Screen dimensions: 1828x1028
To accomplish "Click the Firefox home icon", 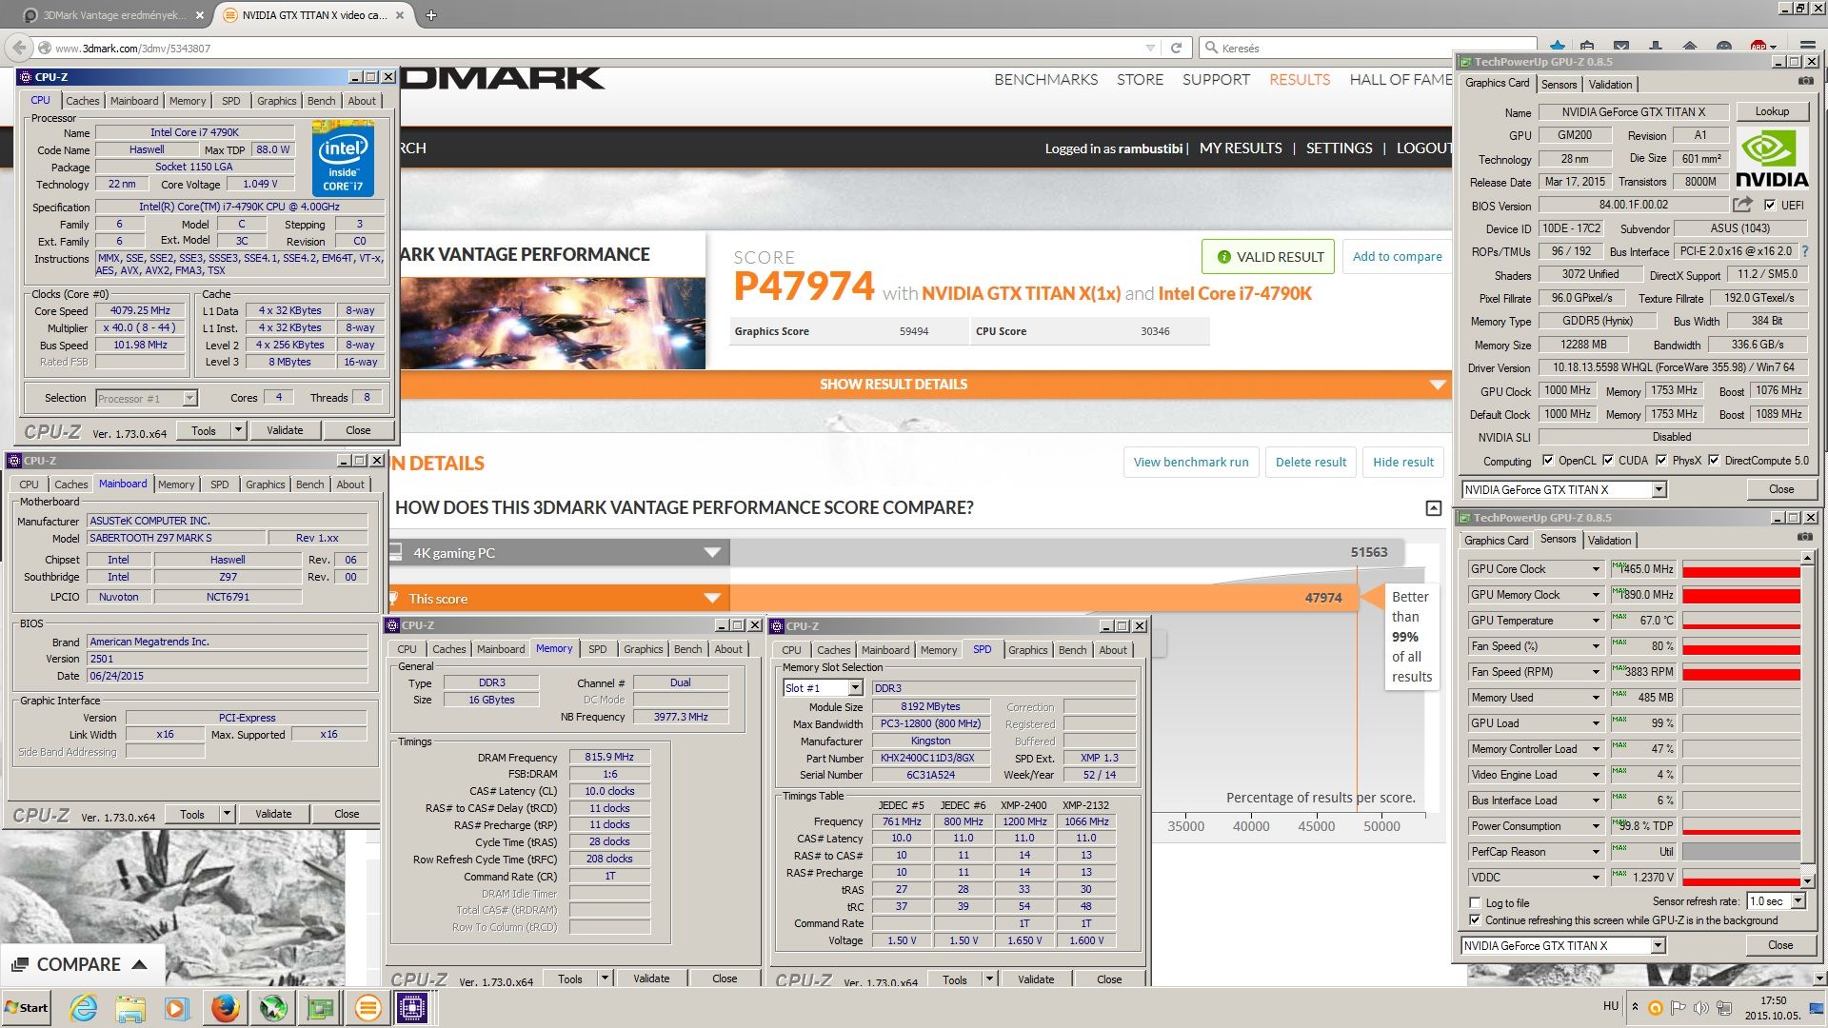I will point(1690,45).
